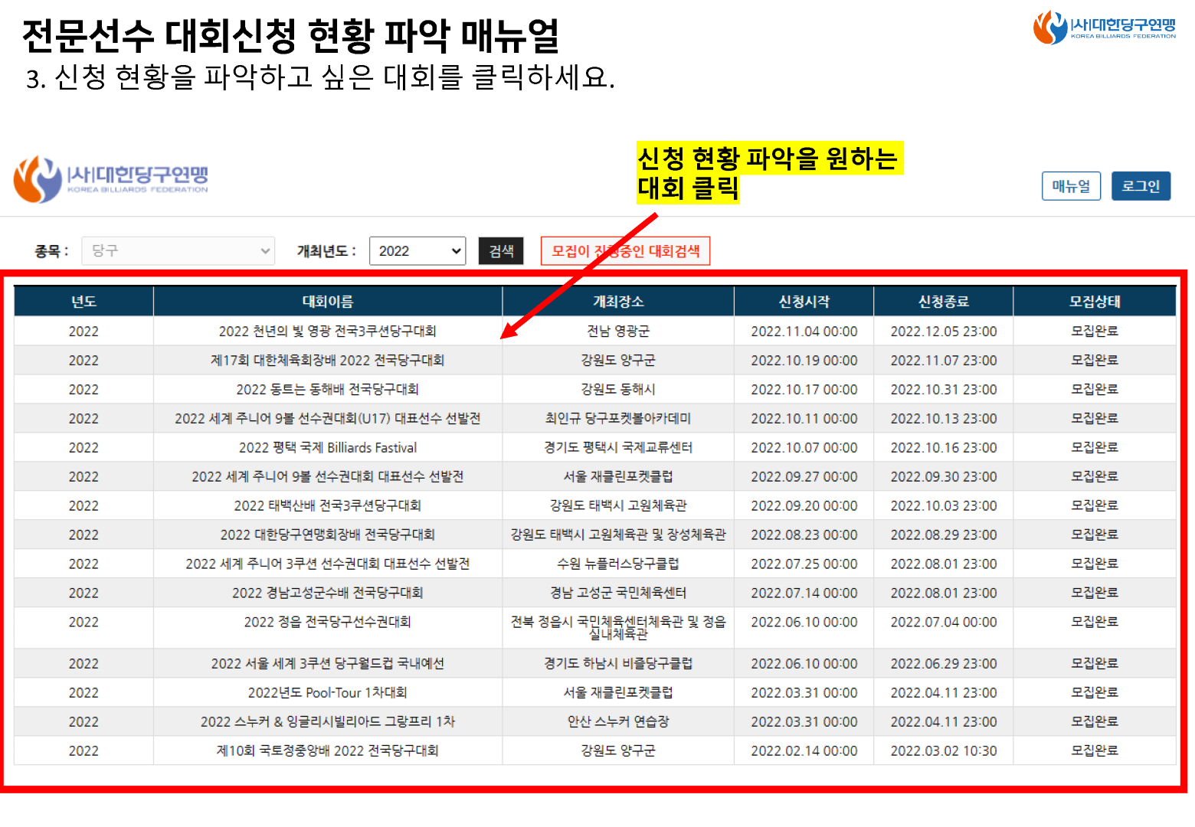Open the 매뉴얼 button
This screenshot has width=1195, height=827.
pos(1071,186)
